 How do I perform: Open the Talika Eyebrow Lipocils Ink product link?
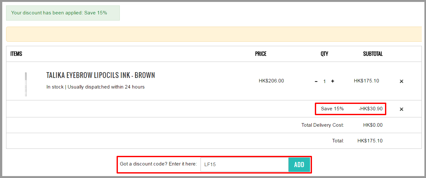point(101,75)
